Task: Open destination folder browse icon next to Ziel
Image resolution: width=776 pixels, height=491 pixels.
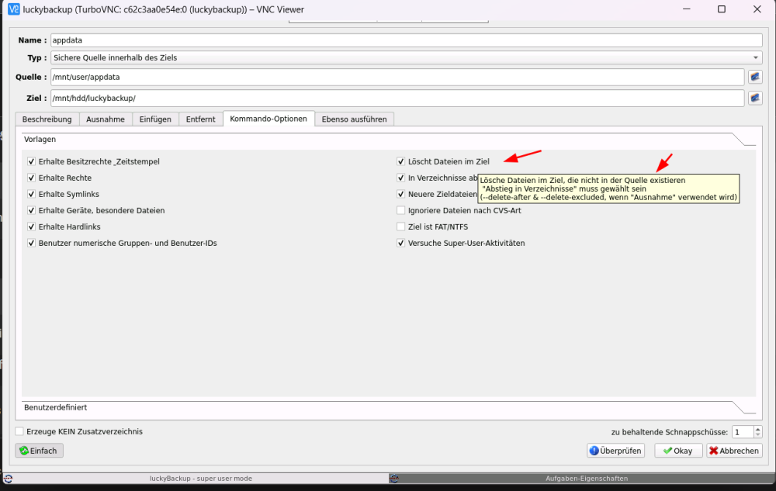Action: pos(755,98)
